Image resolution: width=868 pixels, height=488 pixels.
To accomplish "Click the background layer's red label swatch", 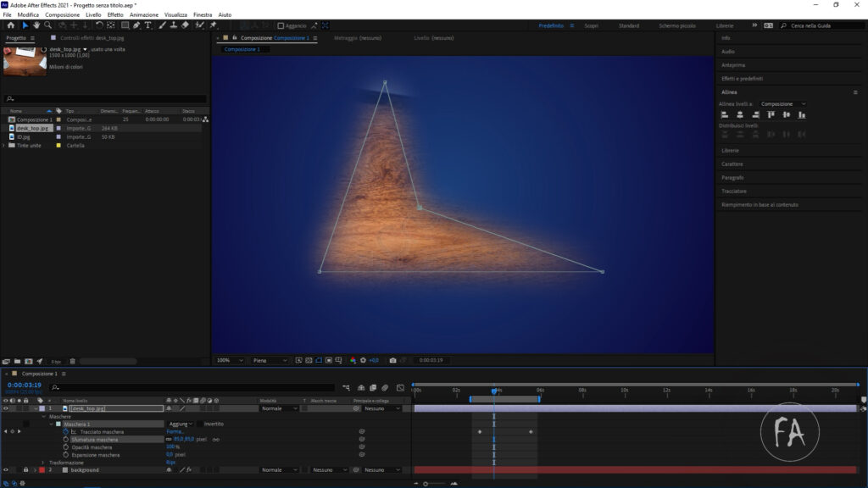I will (x=42, y=469).
